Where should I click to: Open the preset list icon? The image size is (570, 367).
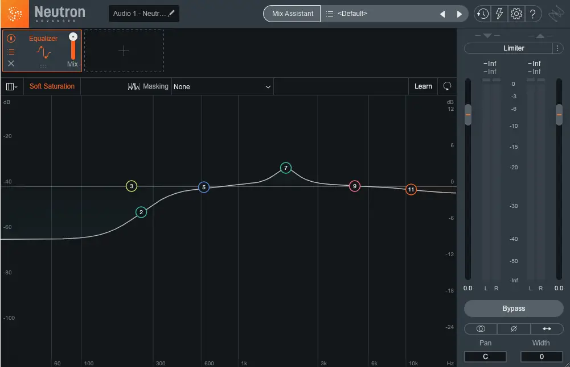pos(329,14)
